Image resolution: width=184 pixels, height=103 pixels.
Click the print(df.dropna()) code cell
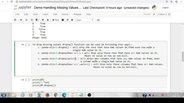click(99, 82)
